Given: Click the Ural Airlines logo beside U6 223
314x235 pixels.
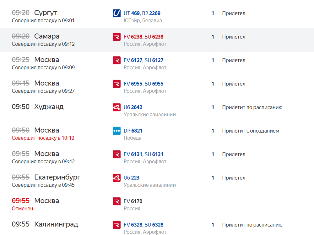Looking at the screenshot, I should pyautogui.click(x=116, y=178).
